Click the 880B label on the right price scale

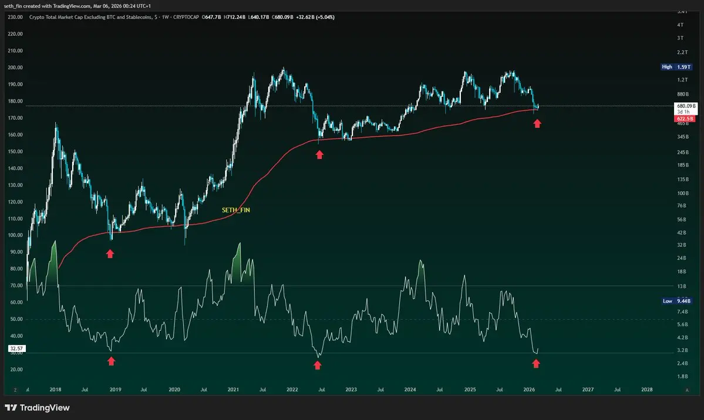(683, 94)
